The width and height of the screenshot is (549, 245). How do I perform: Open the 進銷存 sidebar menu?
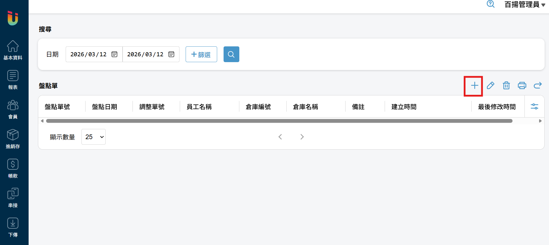click(x=13, y=139)
